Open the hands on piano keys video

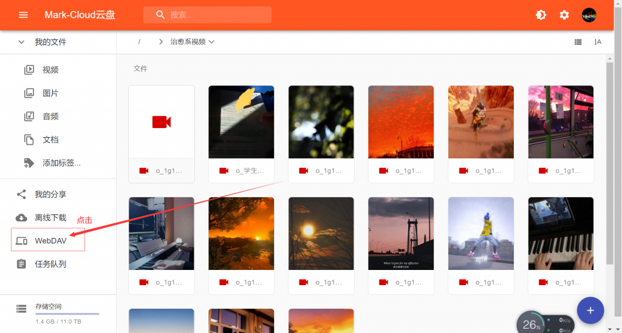pyautogui.click(x=561, y=234)
